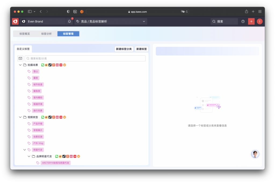Image resolution: width=275 pixels, height=183 pixels.
Task: Click the red plus create button
Action: (251, 21)
